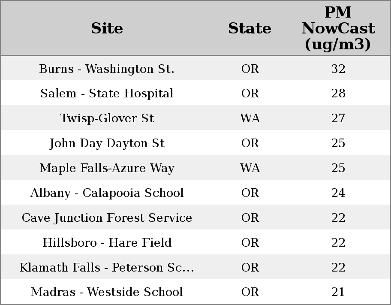Click the Twisp-Glover St site name
391x305 pixels.
(x=107, y=118)
